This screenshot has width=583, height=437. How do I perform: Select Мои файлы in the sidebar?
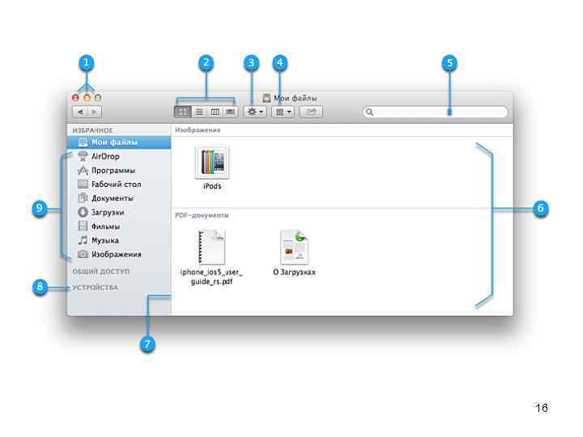click(119, 142)
